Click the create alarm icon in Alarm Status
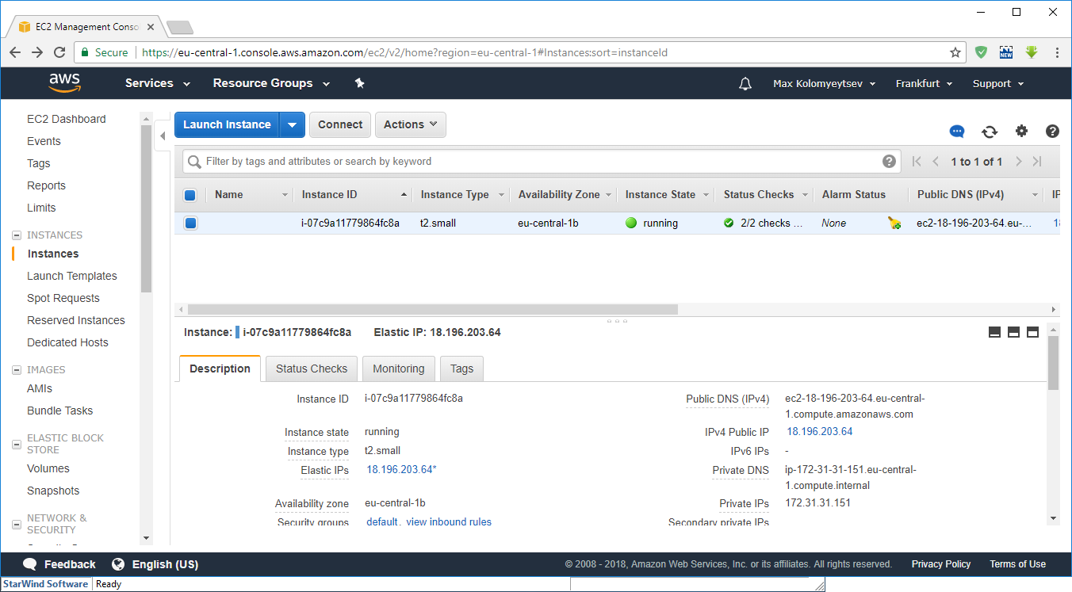Image resolution: width=1072 pixels, height=592 pixels. click(x=894, y=223)
